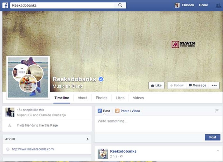Switch to the Timeline tab
Screen dimensions: 223x162
[x=62, y=98]
